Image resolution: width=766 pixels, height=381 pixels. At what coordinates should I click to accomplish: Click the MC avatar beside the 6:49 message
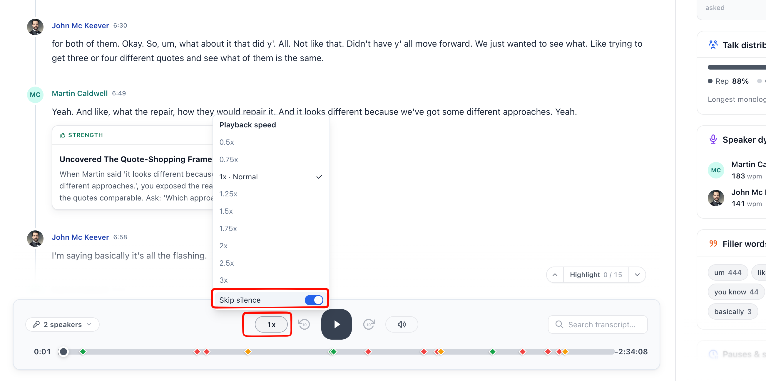(35, 95)
